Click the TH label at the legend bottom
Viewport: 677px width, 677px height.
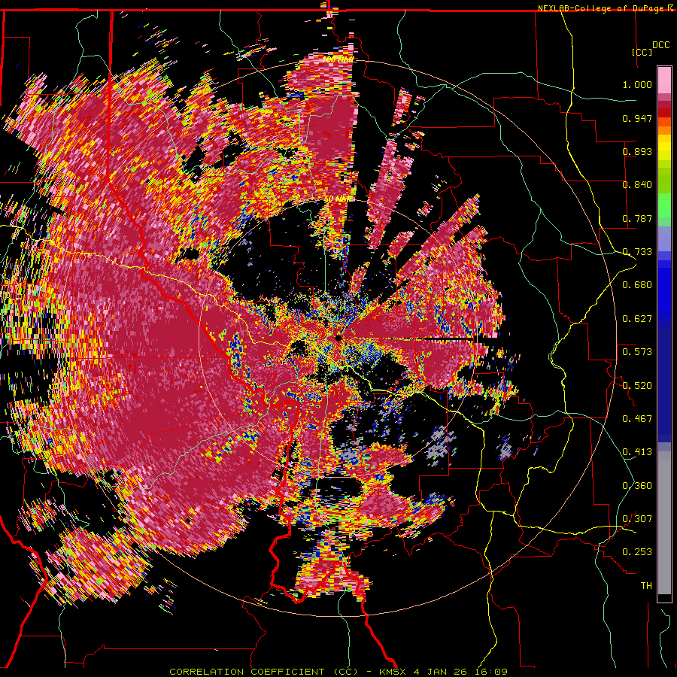point(646,586)
